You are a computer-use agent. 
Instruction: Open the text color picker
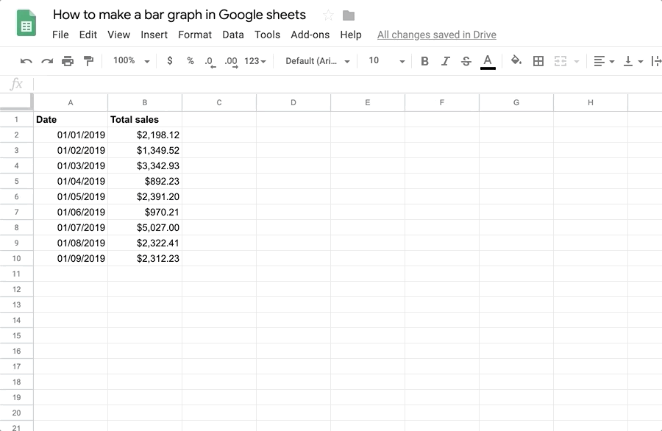coord(488,62)
